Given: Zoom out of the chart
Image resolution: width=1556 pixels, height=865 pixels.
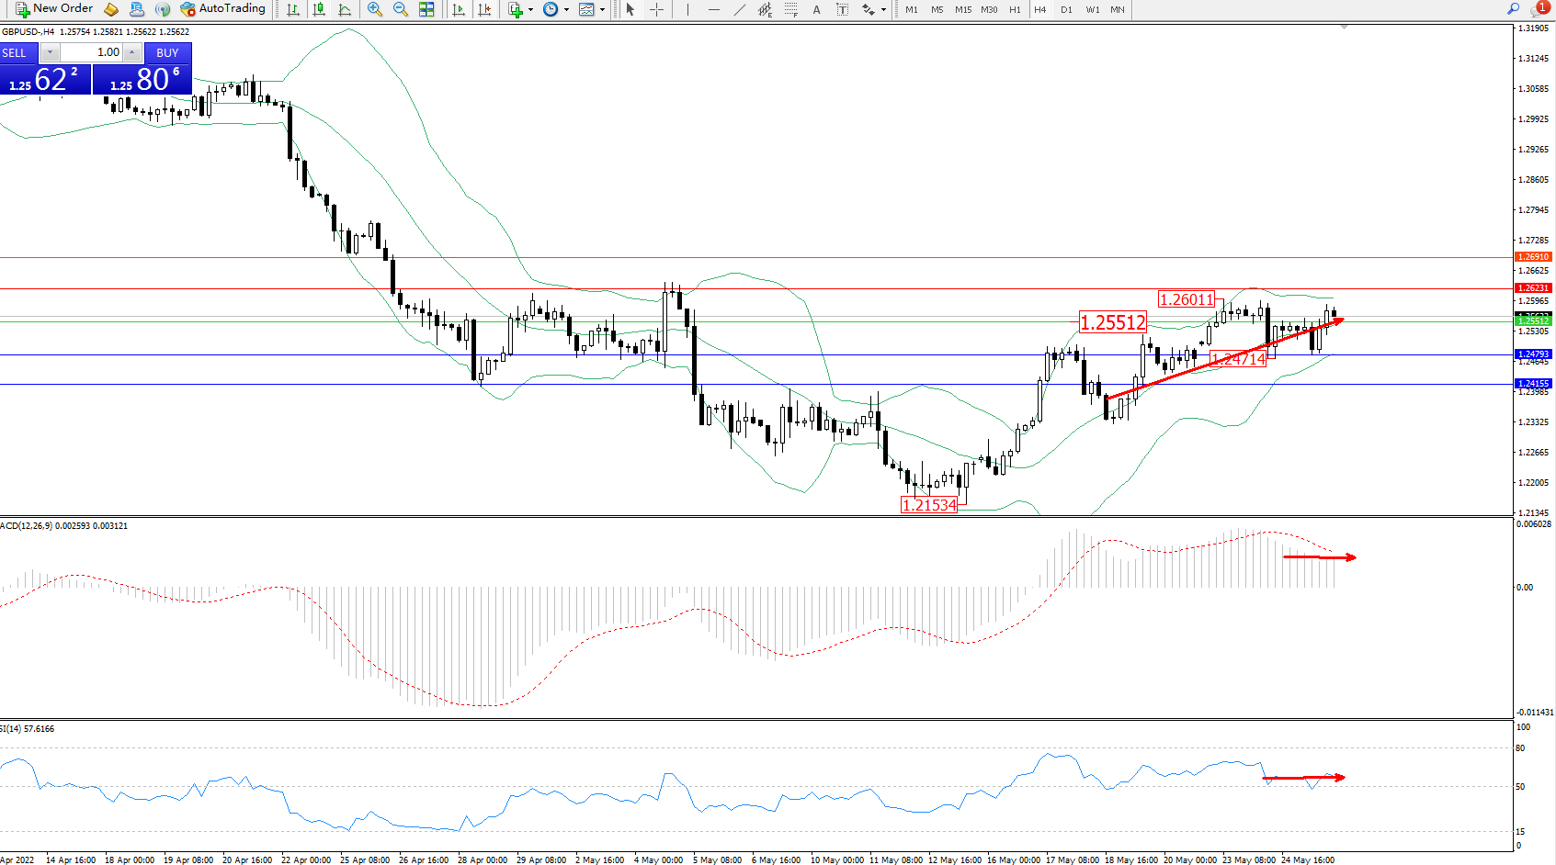Looking at the screenshot, I should point(400,9).
